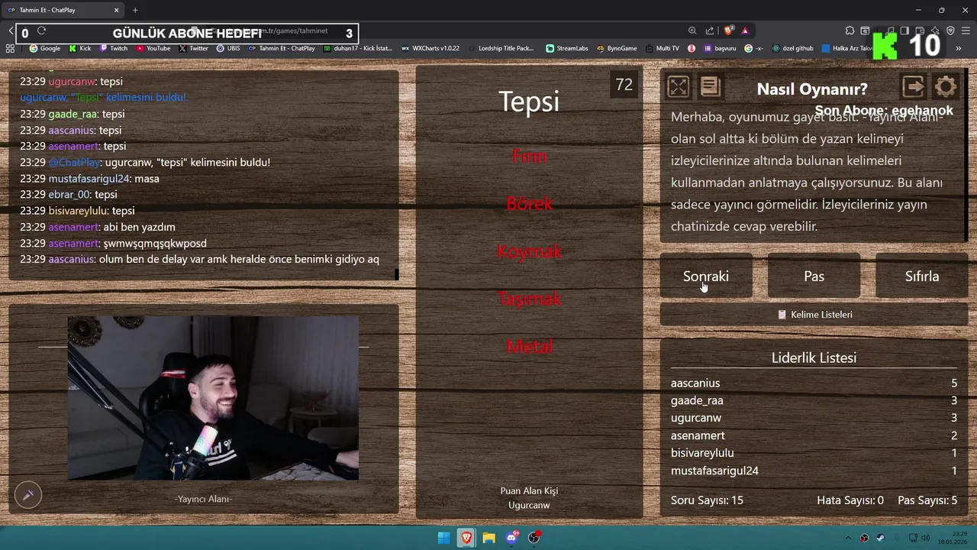
Task: Open File Explorer from taskbar
Action: 488,538
